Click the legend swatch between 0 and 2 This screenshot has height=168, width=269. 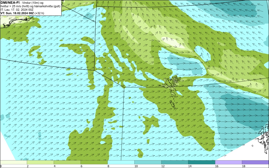click(x=13, y=162)
